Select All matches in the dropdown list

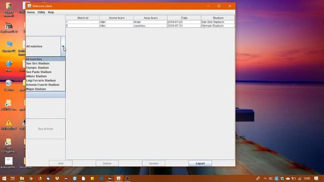coord(46,59)
